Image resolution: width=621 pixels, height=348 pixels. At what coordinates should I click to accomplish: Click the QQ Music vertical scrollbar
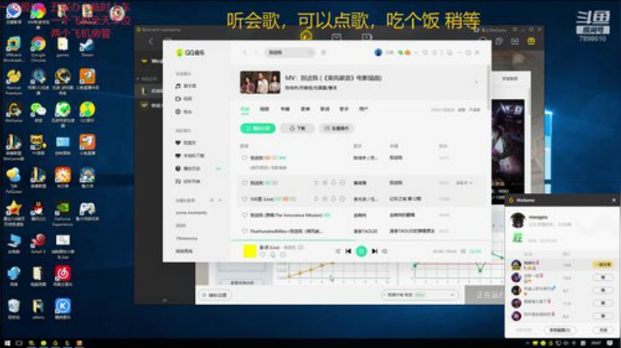(x=488, y=87)
